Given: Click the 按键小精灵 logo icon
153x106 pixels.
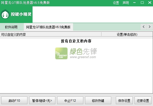Looking at the screenshot, I should tap(5, 14).
